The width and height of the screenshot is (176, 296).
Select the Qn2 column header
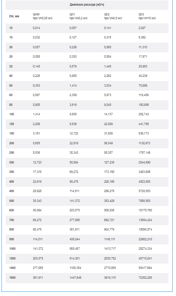click(x=113, y=16)
